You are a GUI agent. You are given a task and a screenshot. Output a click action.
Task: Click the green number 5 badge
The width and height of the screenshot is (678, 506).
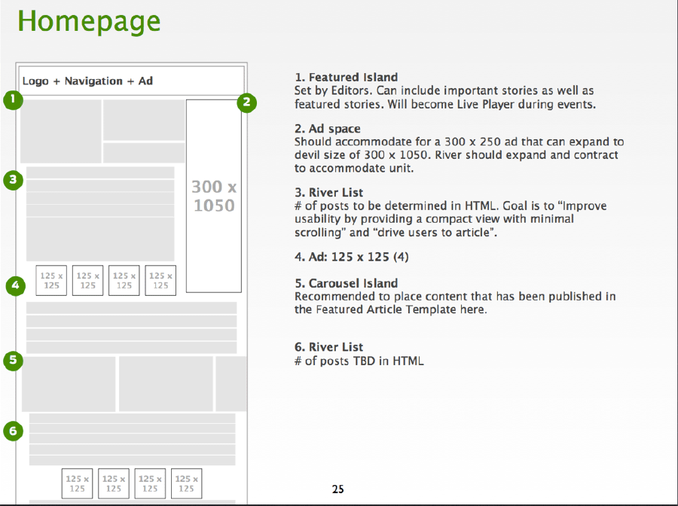click(x=13, y=361)
